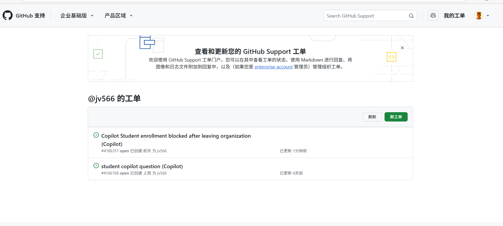Click the 刷新 button
The width and height of the screenshot is (503, 226).
click(x=372, y=117)
